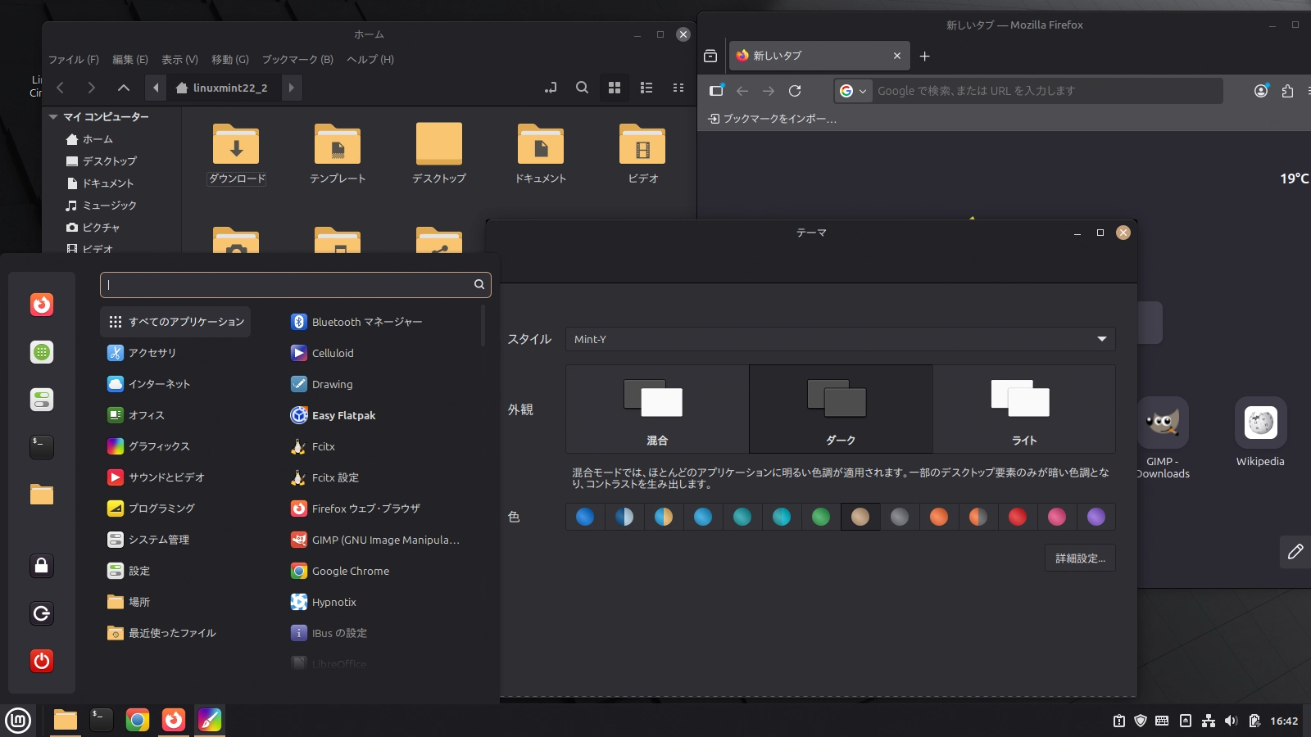The height and width of the screenshot is (737, 1311).
Task: Open Firefox extensions puzzle icon
Action: click(x=1287, y=91)
